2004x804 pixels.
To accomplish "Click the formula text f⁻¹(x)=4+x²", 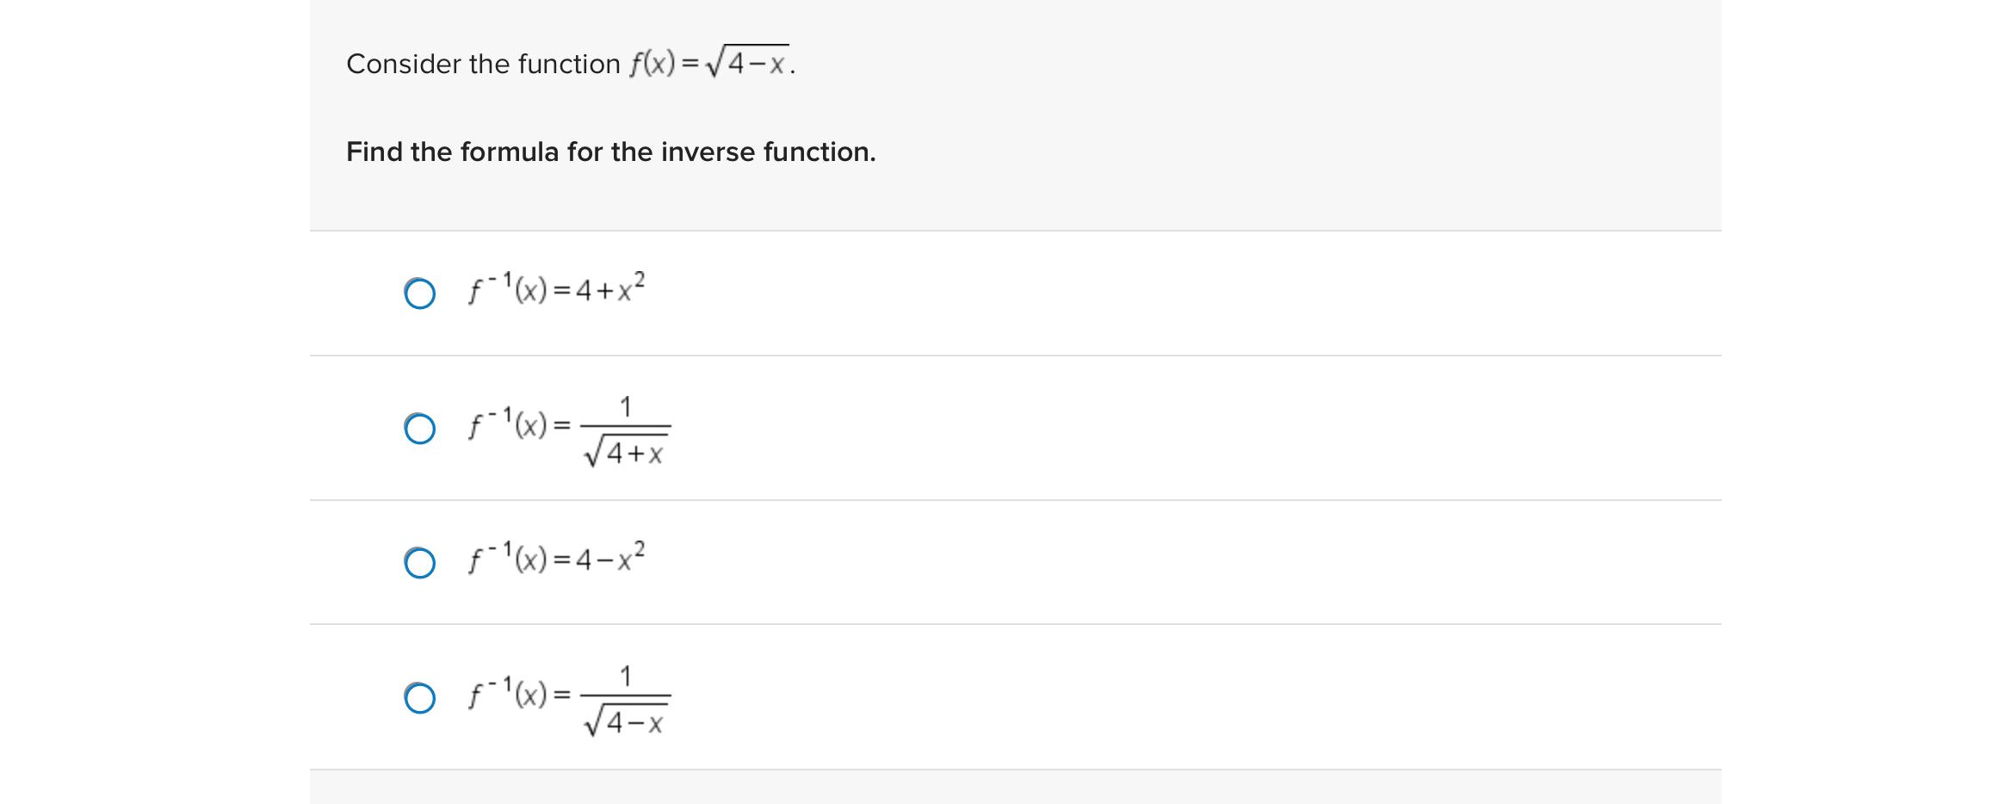I will [556, 288].
